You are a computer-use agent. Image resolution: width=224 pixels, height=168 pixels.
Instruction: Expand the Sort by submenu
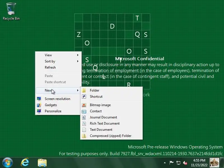[x=58, y=61]
